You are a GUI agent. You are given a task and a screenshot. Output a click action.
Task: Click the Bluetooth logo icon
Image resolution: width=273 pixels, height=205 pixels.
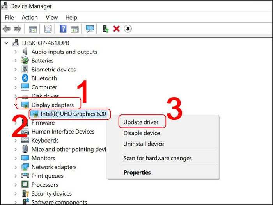point(25,78)
